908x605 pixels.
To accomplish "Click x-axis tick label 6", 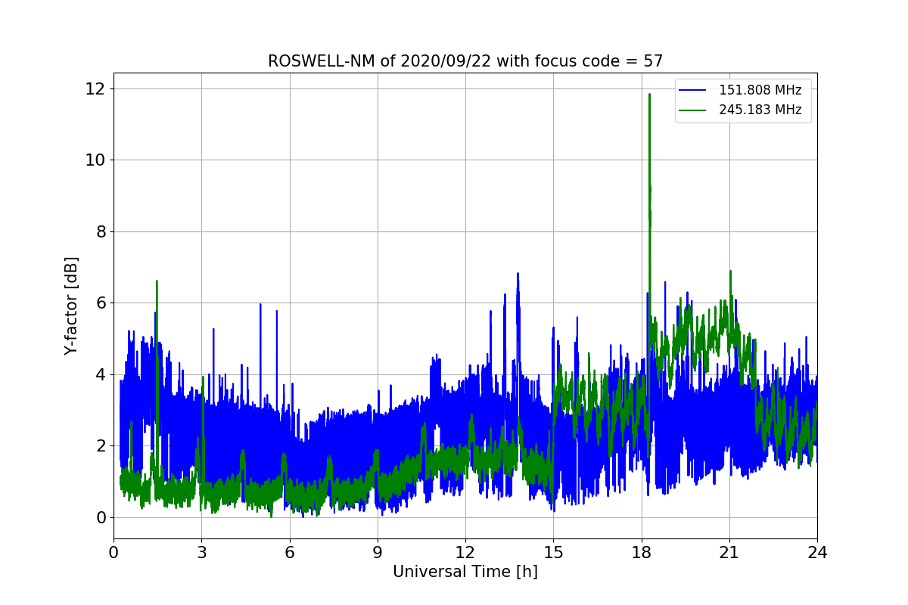I will [290, 552].
